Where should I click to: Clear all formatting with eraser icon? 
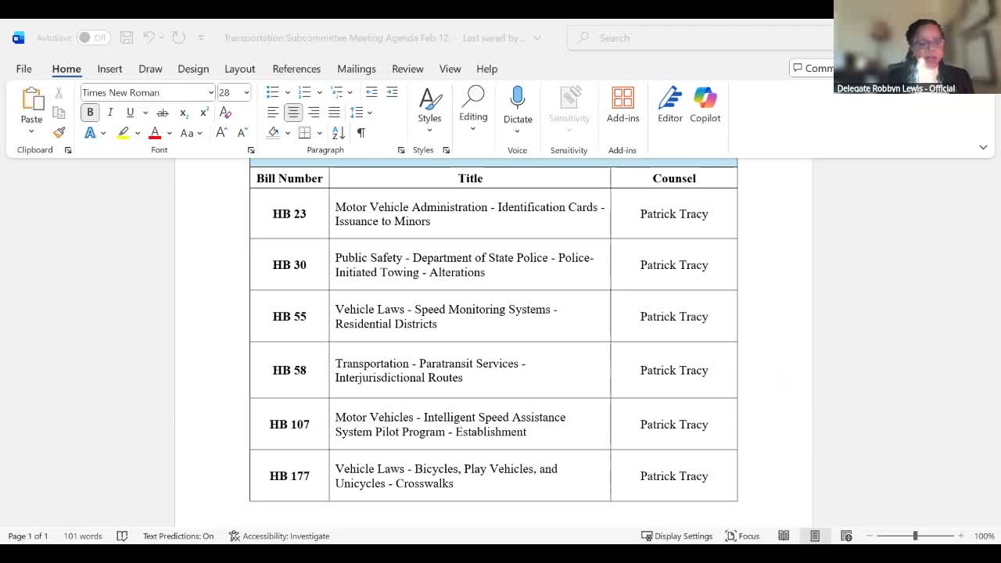pos(226,113)
